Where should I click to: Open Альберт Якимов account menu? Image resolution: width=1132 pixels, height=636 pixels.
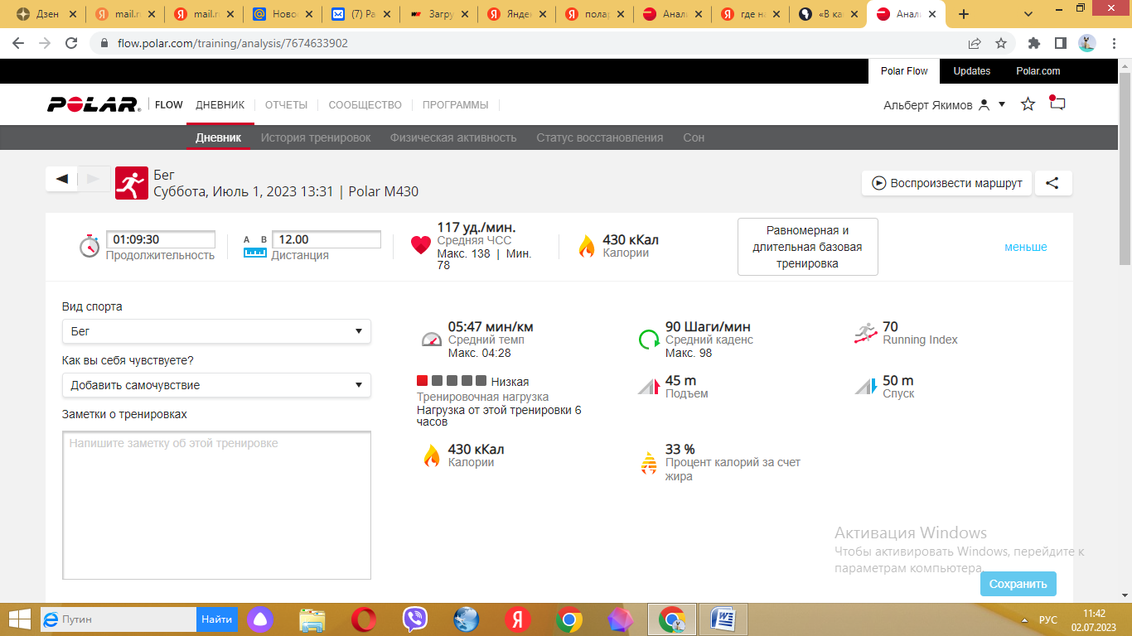tap(945, 105)
